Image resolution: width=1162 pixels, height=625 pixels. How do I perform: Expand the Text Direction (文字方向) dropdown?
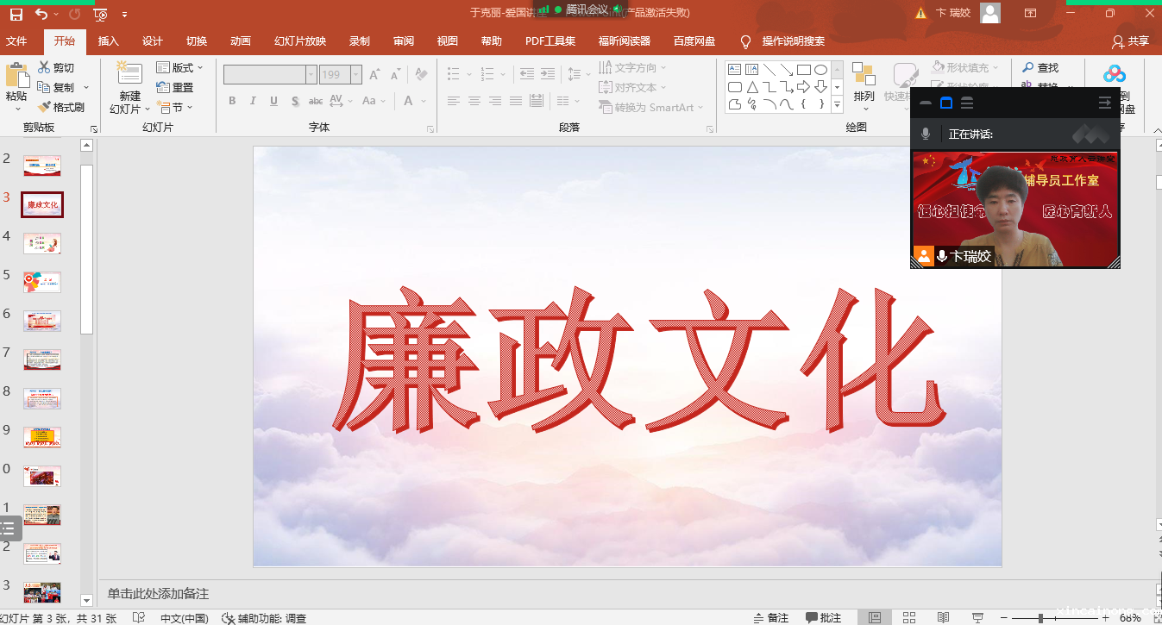pyautogui.click(x=632, y=67)
